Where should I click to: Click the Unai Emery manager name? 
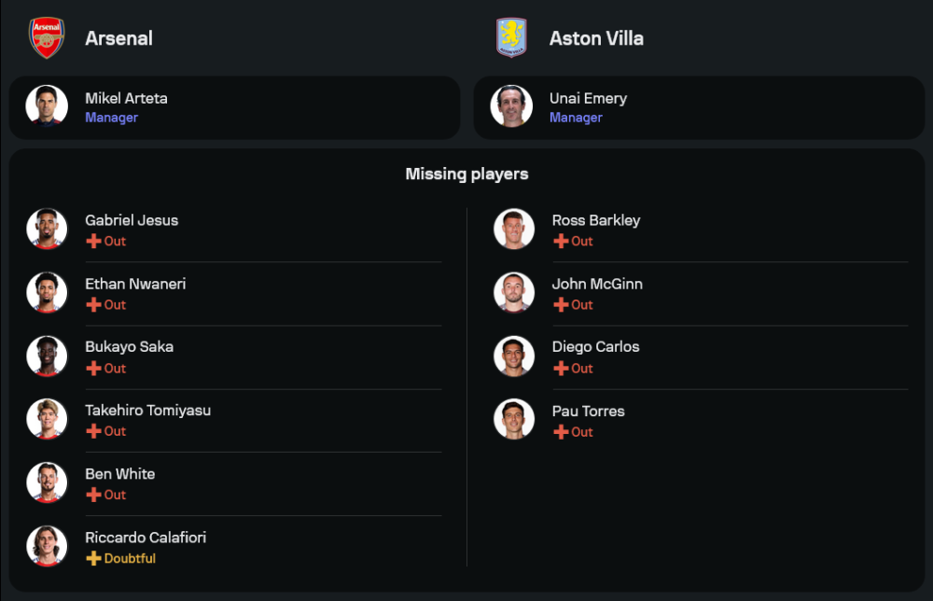588,98
